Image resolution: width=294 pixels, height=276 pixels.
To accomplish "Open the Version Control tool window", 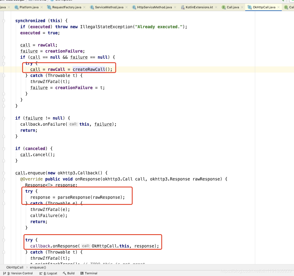I will tap(18, 273).
